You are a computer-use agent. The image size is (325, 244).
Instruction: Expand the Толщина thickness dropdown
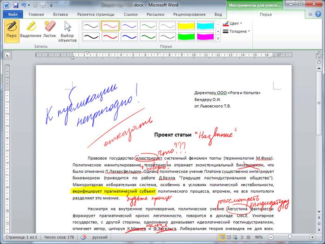coord(236,31)
